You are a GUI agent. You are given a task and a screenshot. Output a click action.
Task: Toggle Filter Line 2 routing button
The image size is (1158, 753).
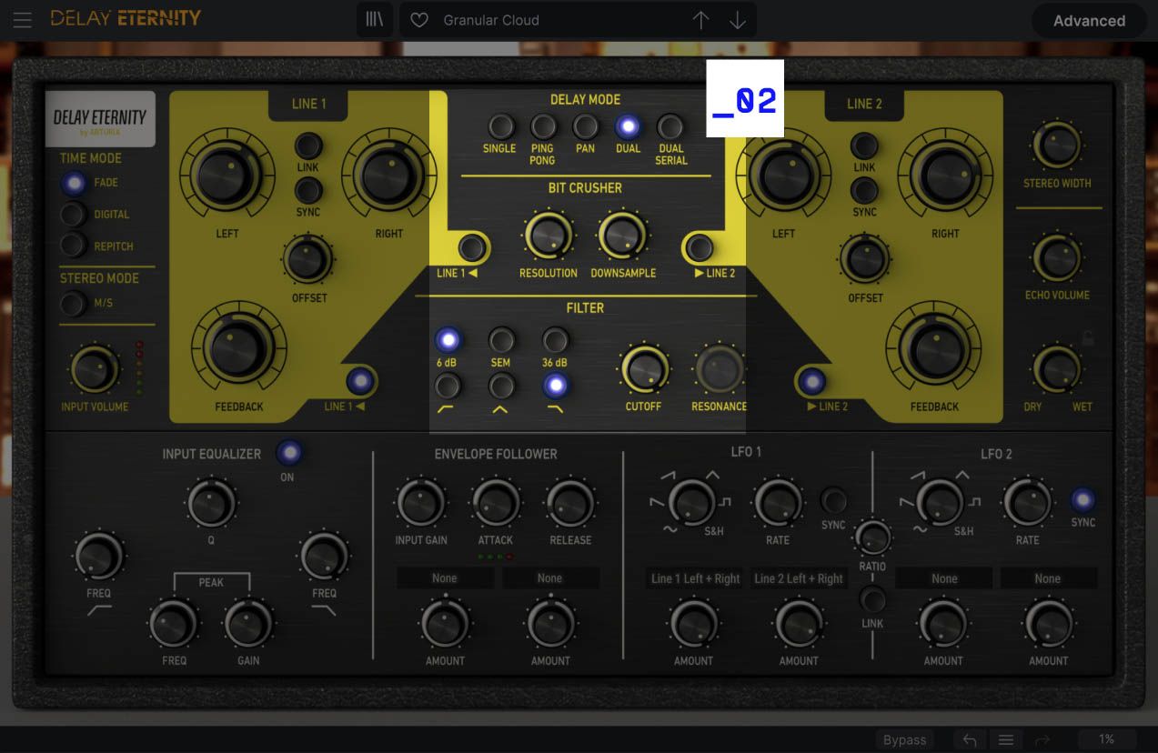(811, 381)
